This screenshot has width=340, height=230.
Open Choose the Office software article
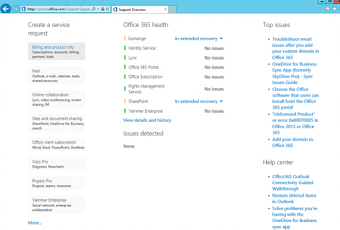[295, 98]
